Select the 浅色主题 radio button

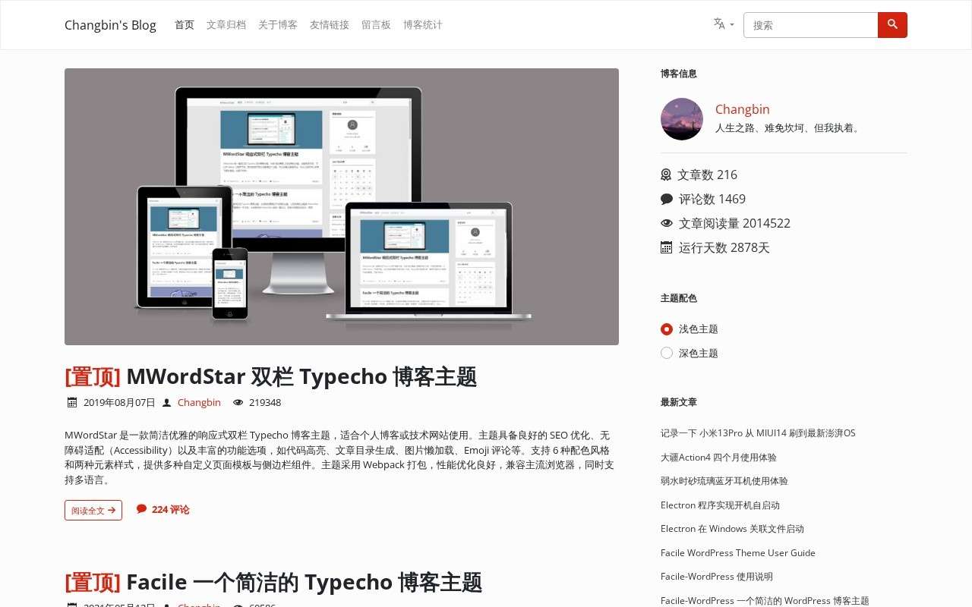[x=667, y=329]
